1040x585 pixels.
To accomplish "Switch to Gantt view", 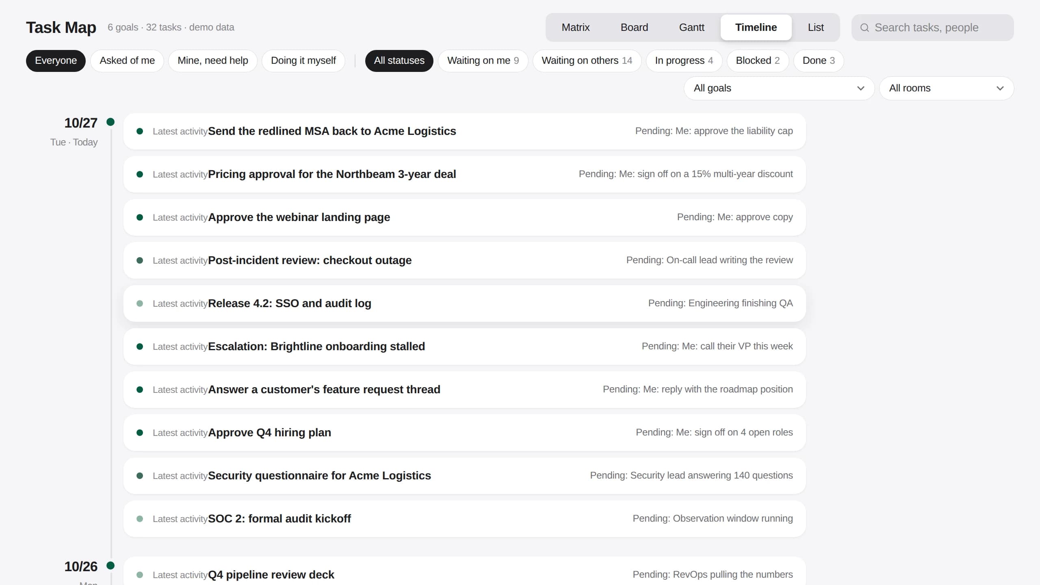I will click(692, 27).
